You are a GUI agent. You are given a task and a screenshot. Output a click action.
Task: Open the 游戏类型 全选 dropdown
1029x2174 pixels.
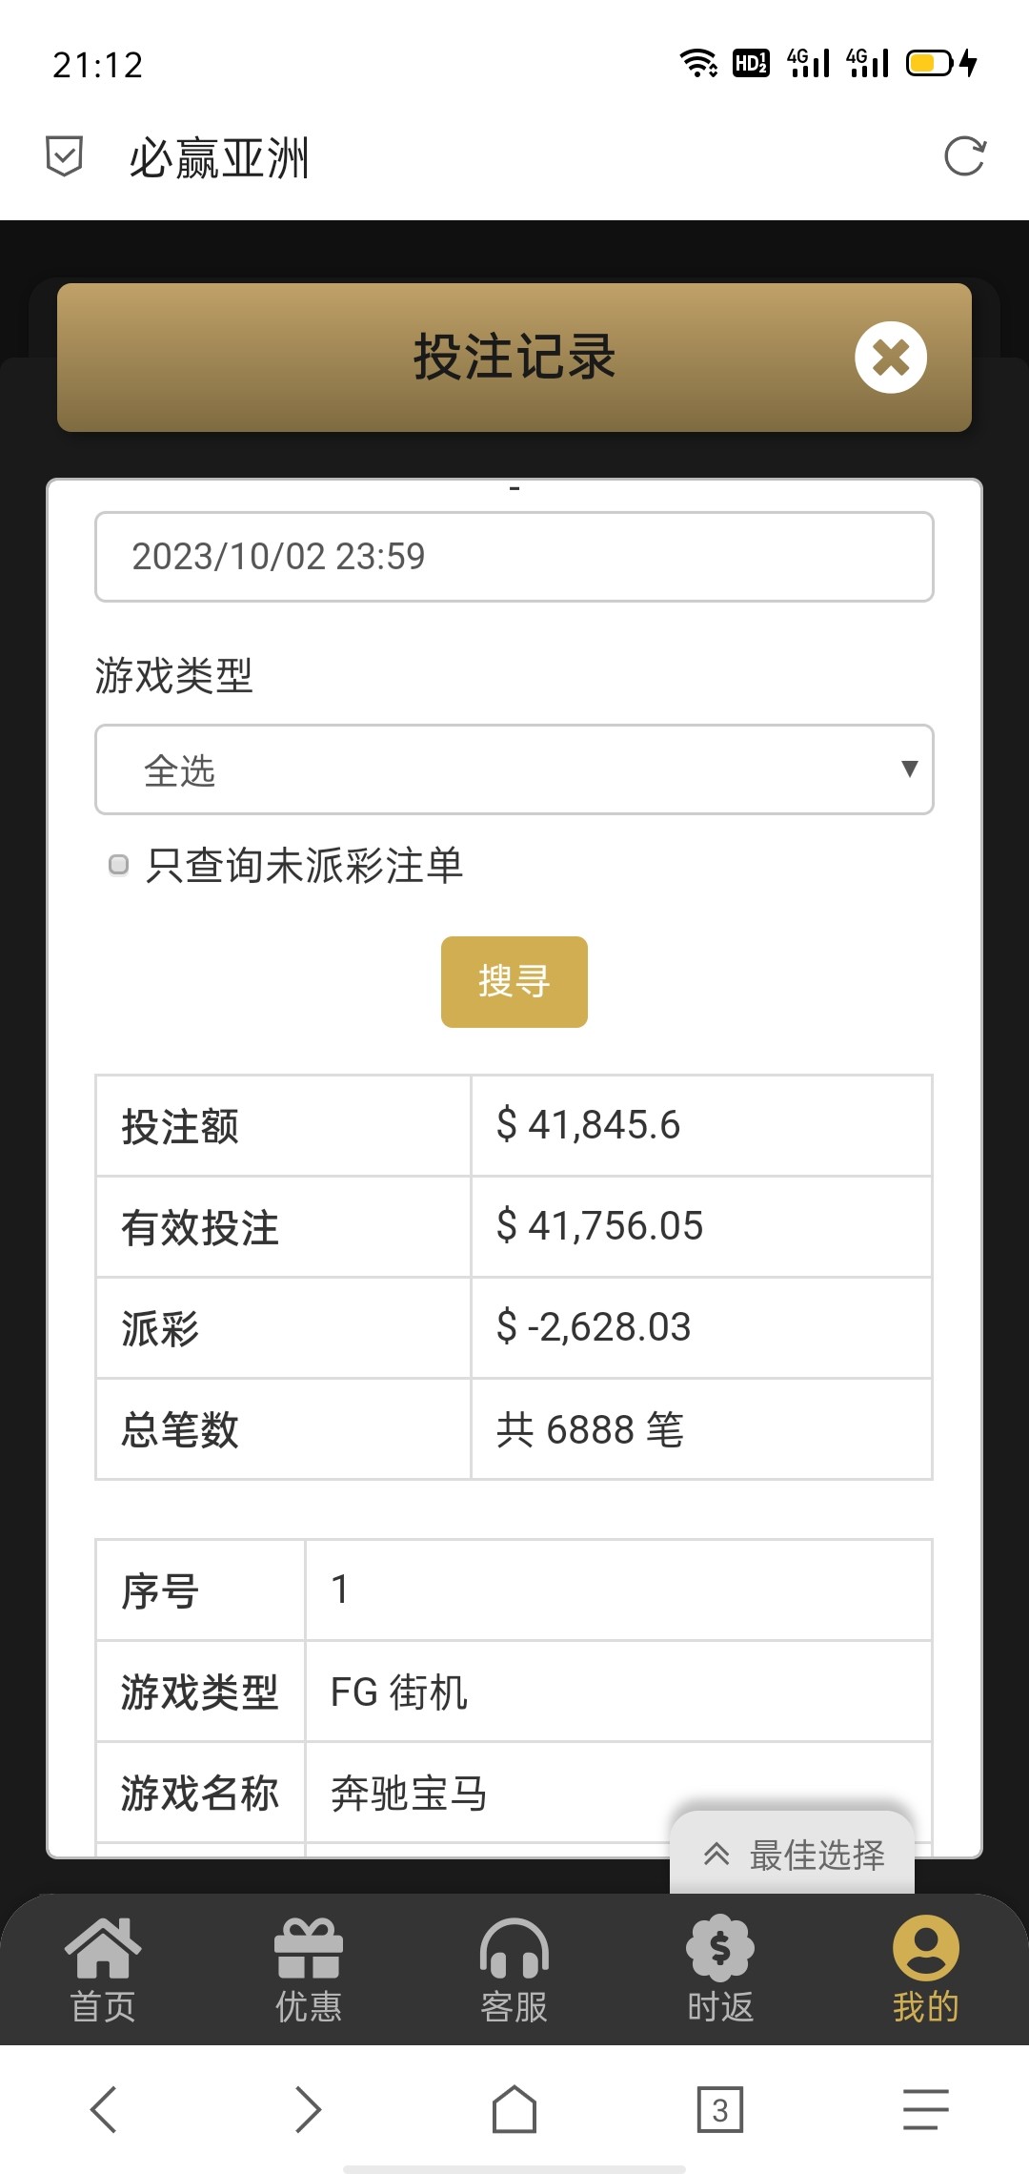514,769
